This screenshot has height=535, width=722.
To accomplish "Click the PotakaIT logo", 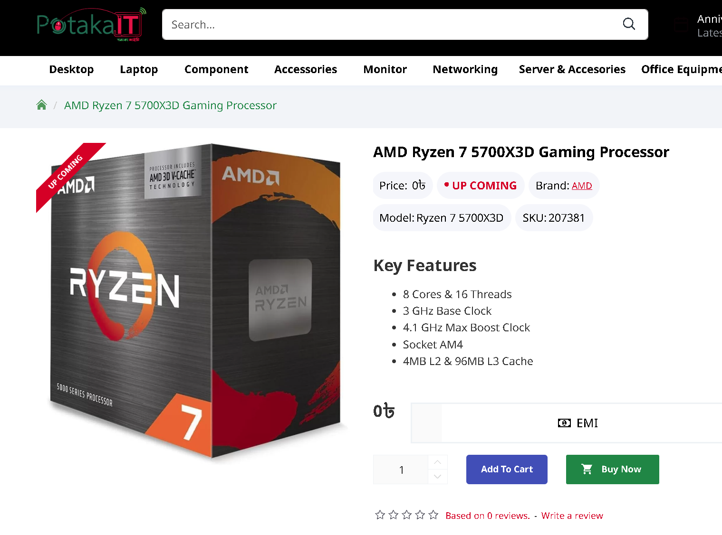I will (x=91, y=25).
